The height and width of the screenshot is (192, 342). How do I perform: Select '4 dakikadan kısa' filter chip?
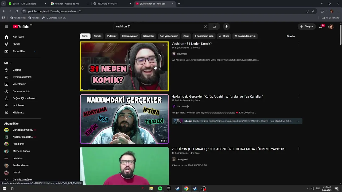pos(204,36)
